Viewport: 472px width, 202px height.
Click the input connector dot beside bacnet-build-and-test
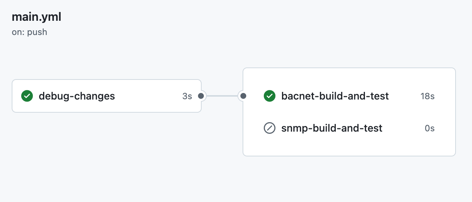pyautogui.click(x=243, y=96)
